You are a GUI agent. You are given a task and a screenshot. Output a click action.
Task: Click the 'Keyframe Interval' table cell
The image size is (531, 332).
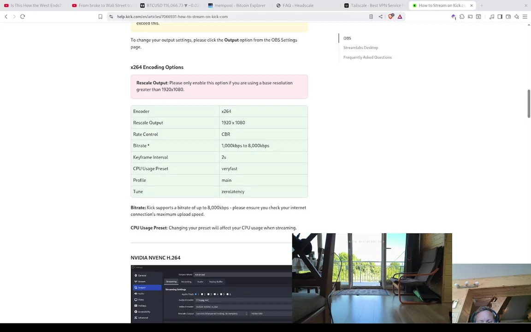pyautogui.click(x=175, y=157)
